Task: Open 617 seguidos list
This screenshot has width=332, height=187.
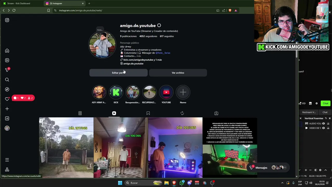Action: pos(167,36)
